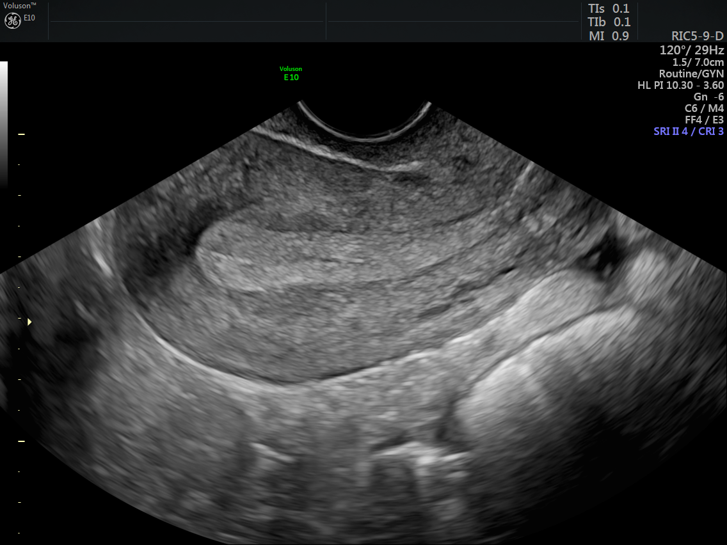Select the MI 0.9 mechanical index value
This screenshot has height=545, width=727.
(609, 36)
